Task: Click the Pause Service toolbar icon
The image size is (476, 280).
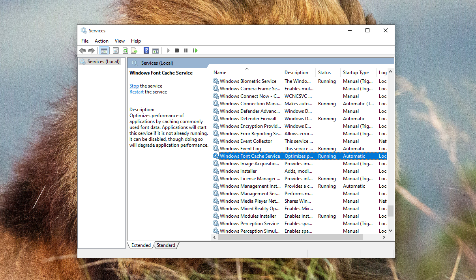Action: 186,50
